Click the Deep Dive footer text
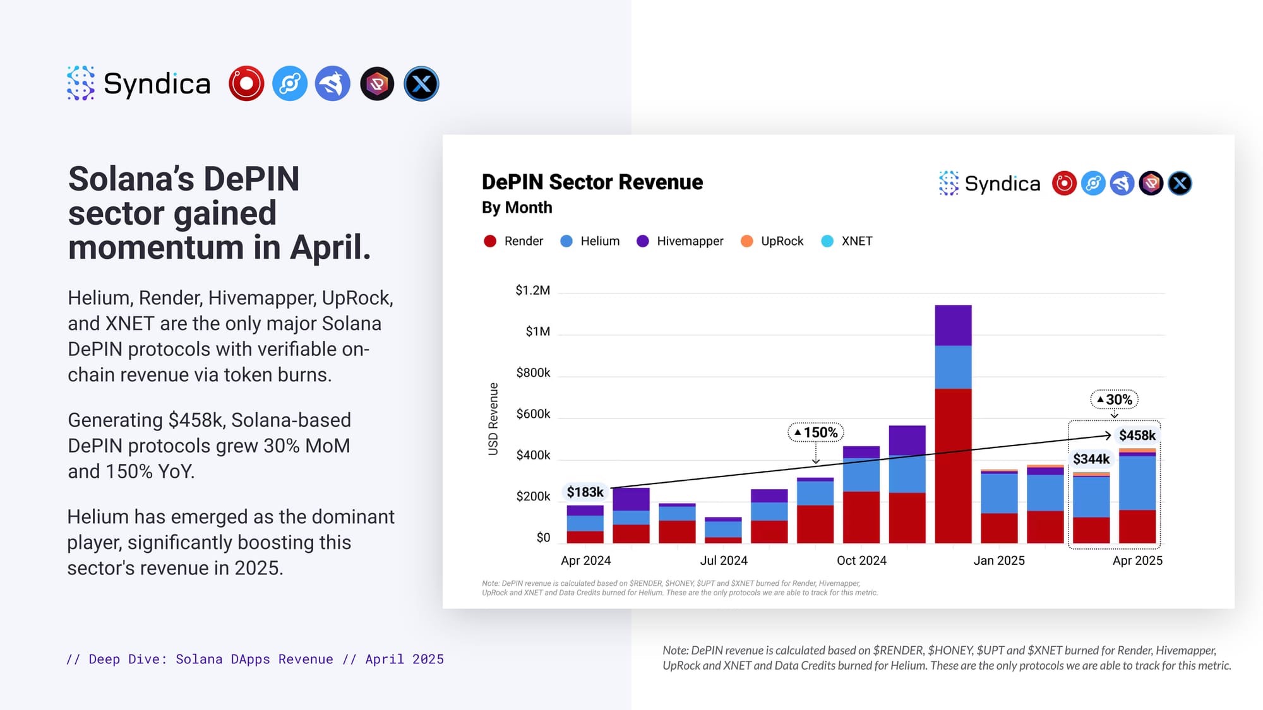 (255, 659)
